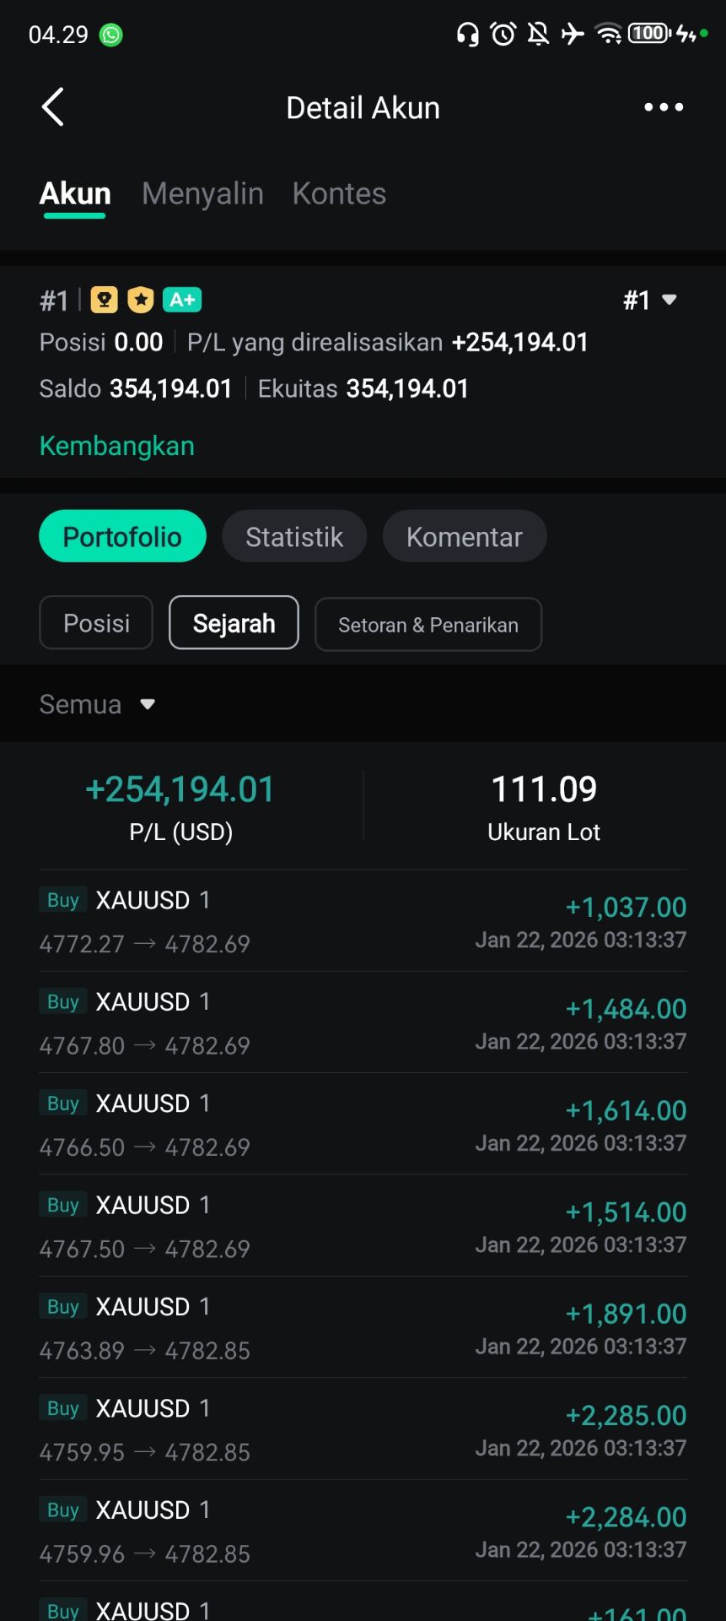726x1621 pixels.
Task: Select the Sejarah filter
Action: tap(234, 623)
